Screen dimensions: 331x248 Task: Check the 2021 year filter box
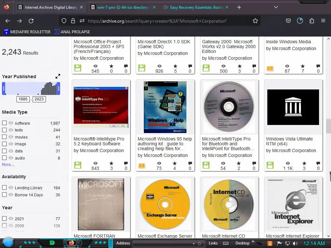[4, 218]
